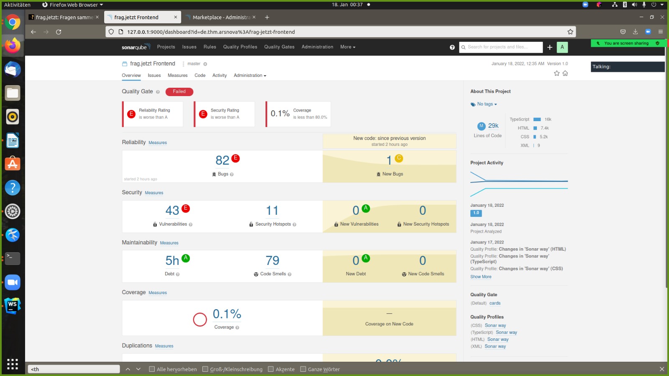
Task: Toggle the 'Groß-/Kleinschreibung' checkbox
Action: [x=205, y=369]
